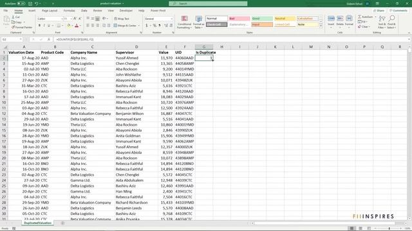
Task: Select Top Align icon
Action: [88, 19]
